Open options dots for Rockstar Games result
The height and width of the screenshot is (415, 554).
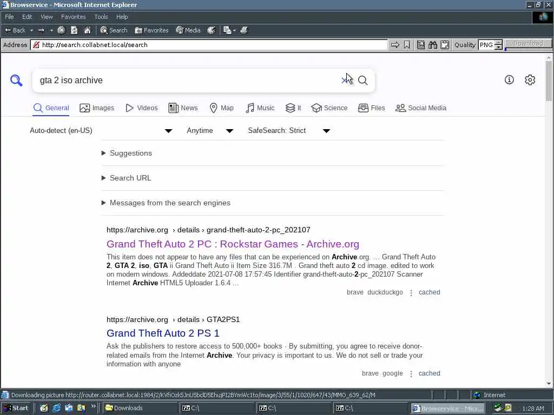[411, 292]
